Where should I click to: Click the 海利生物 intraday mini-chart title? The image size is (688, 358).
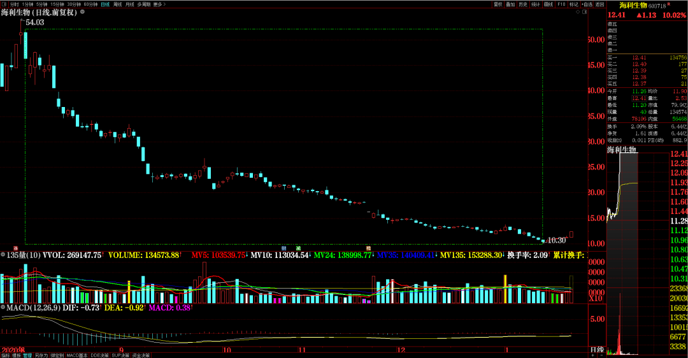tap(622, 150)
